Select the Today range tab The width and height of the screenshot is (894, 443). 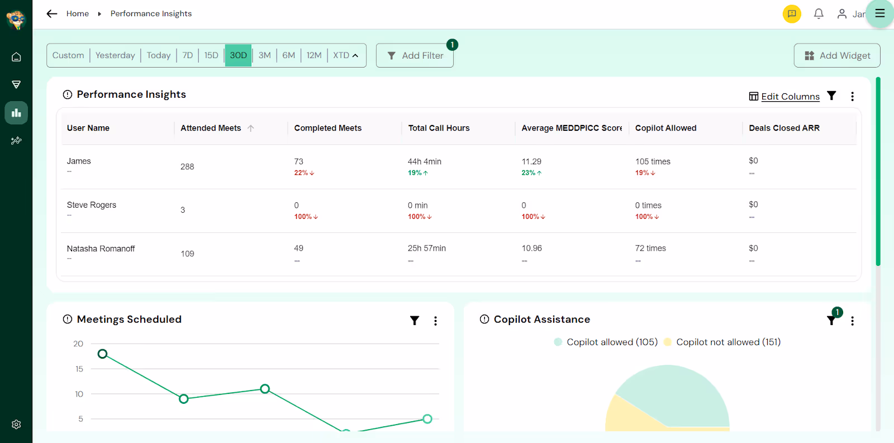tap(159, 55)
